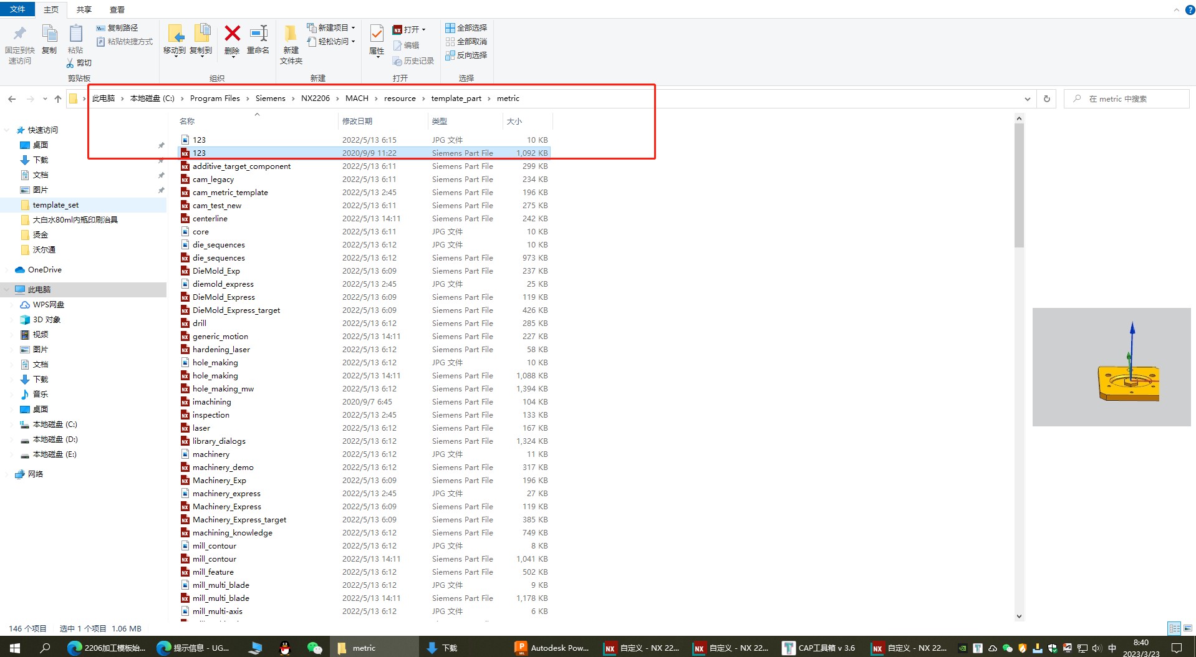
Task: Switch to the View (查看) tab
Action: click(x=117, y=9)
